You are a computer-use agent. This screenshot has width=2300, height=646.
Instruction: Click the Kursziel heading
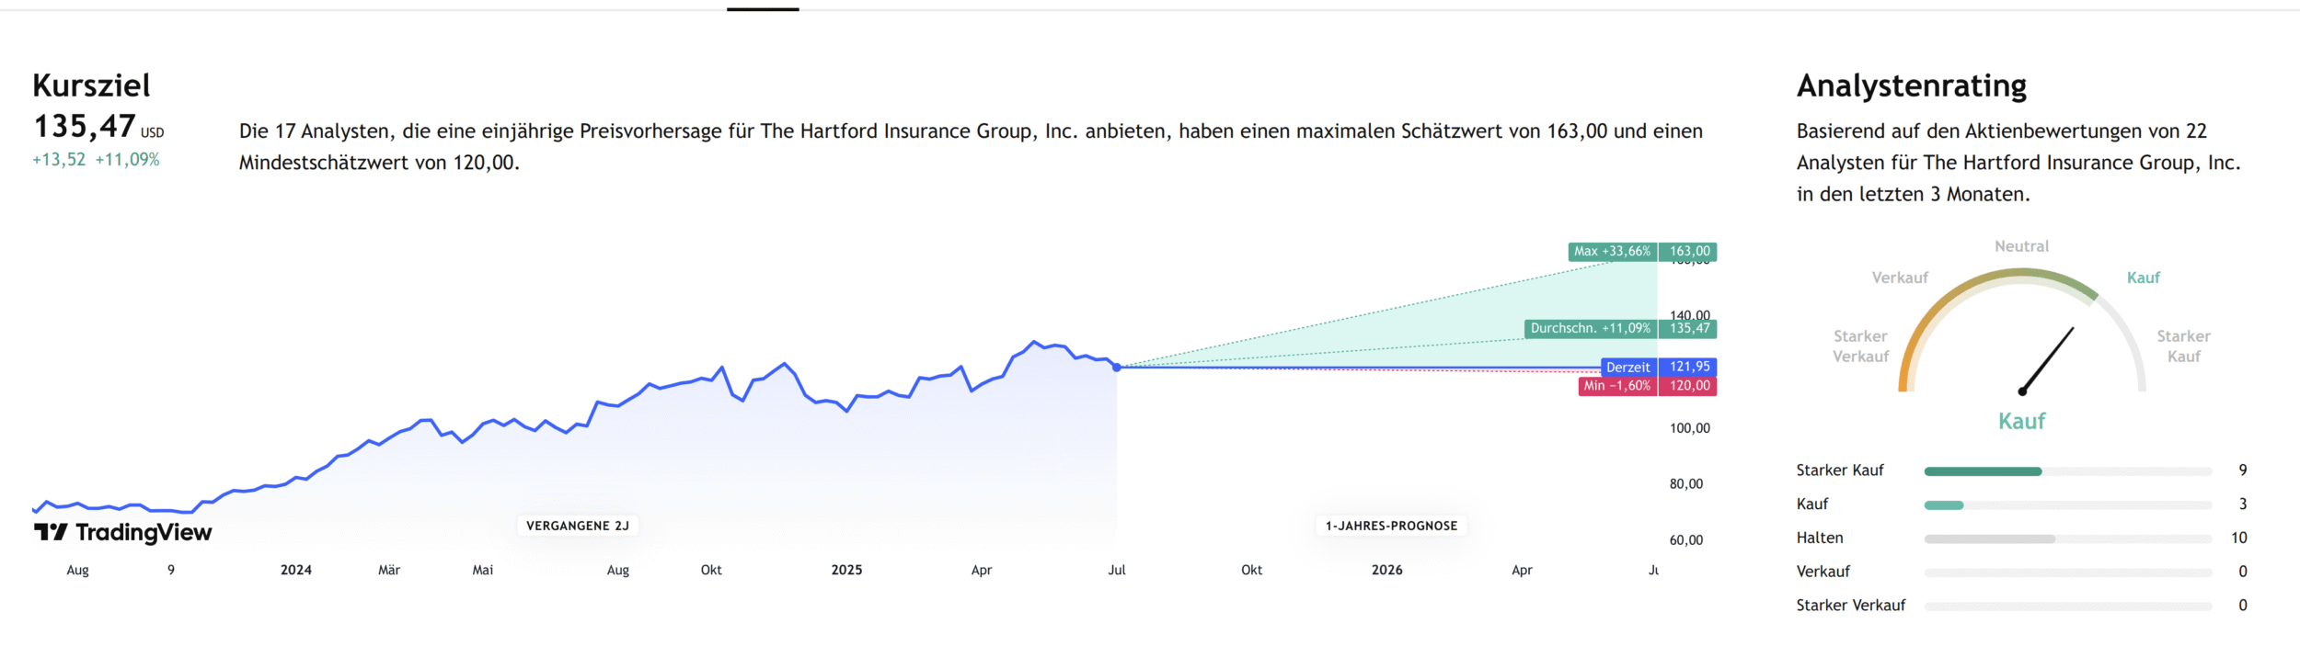pyautogui.click(x=91, y=85)
